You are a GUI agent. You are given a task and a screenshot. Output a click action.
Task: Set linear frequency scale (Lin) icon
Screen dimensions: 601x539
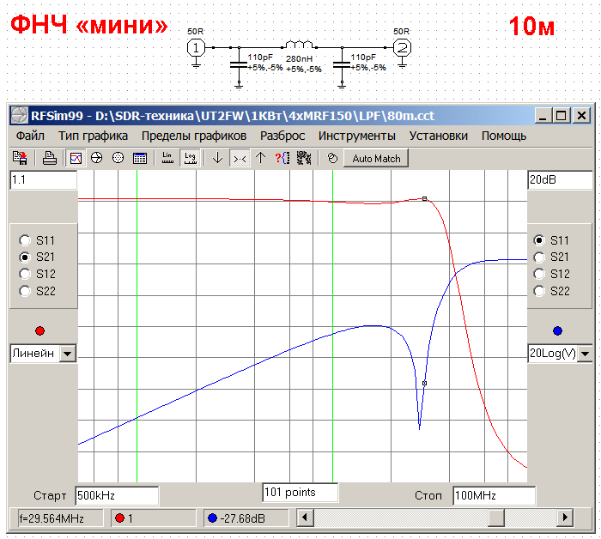(x=167, y=158)
